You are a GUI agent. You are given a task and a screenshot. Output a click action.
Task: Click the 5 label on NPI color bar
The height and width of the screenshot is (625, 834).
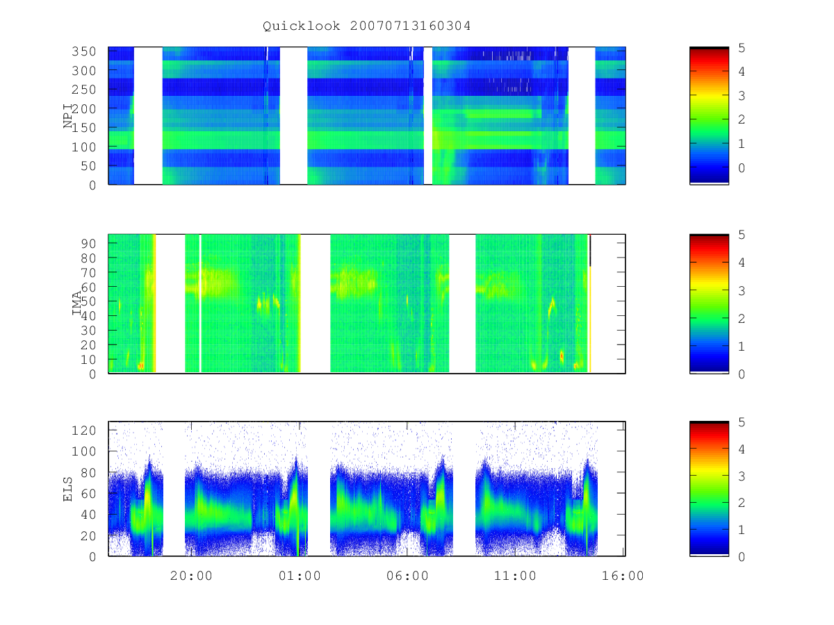pos(742,47)
